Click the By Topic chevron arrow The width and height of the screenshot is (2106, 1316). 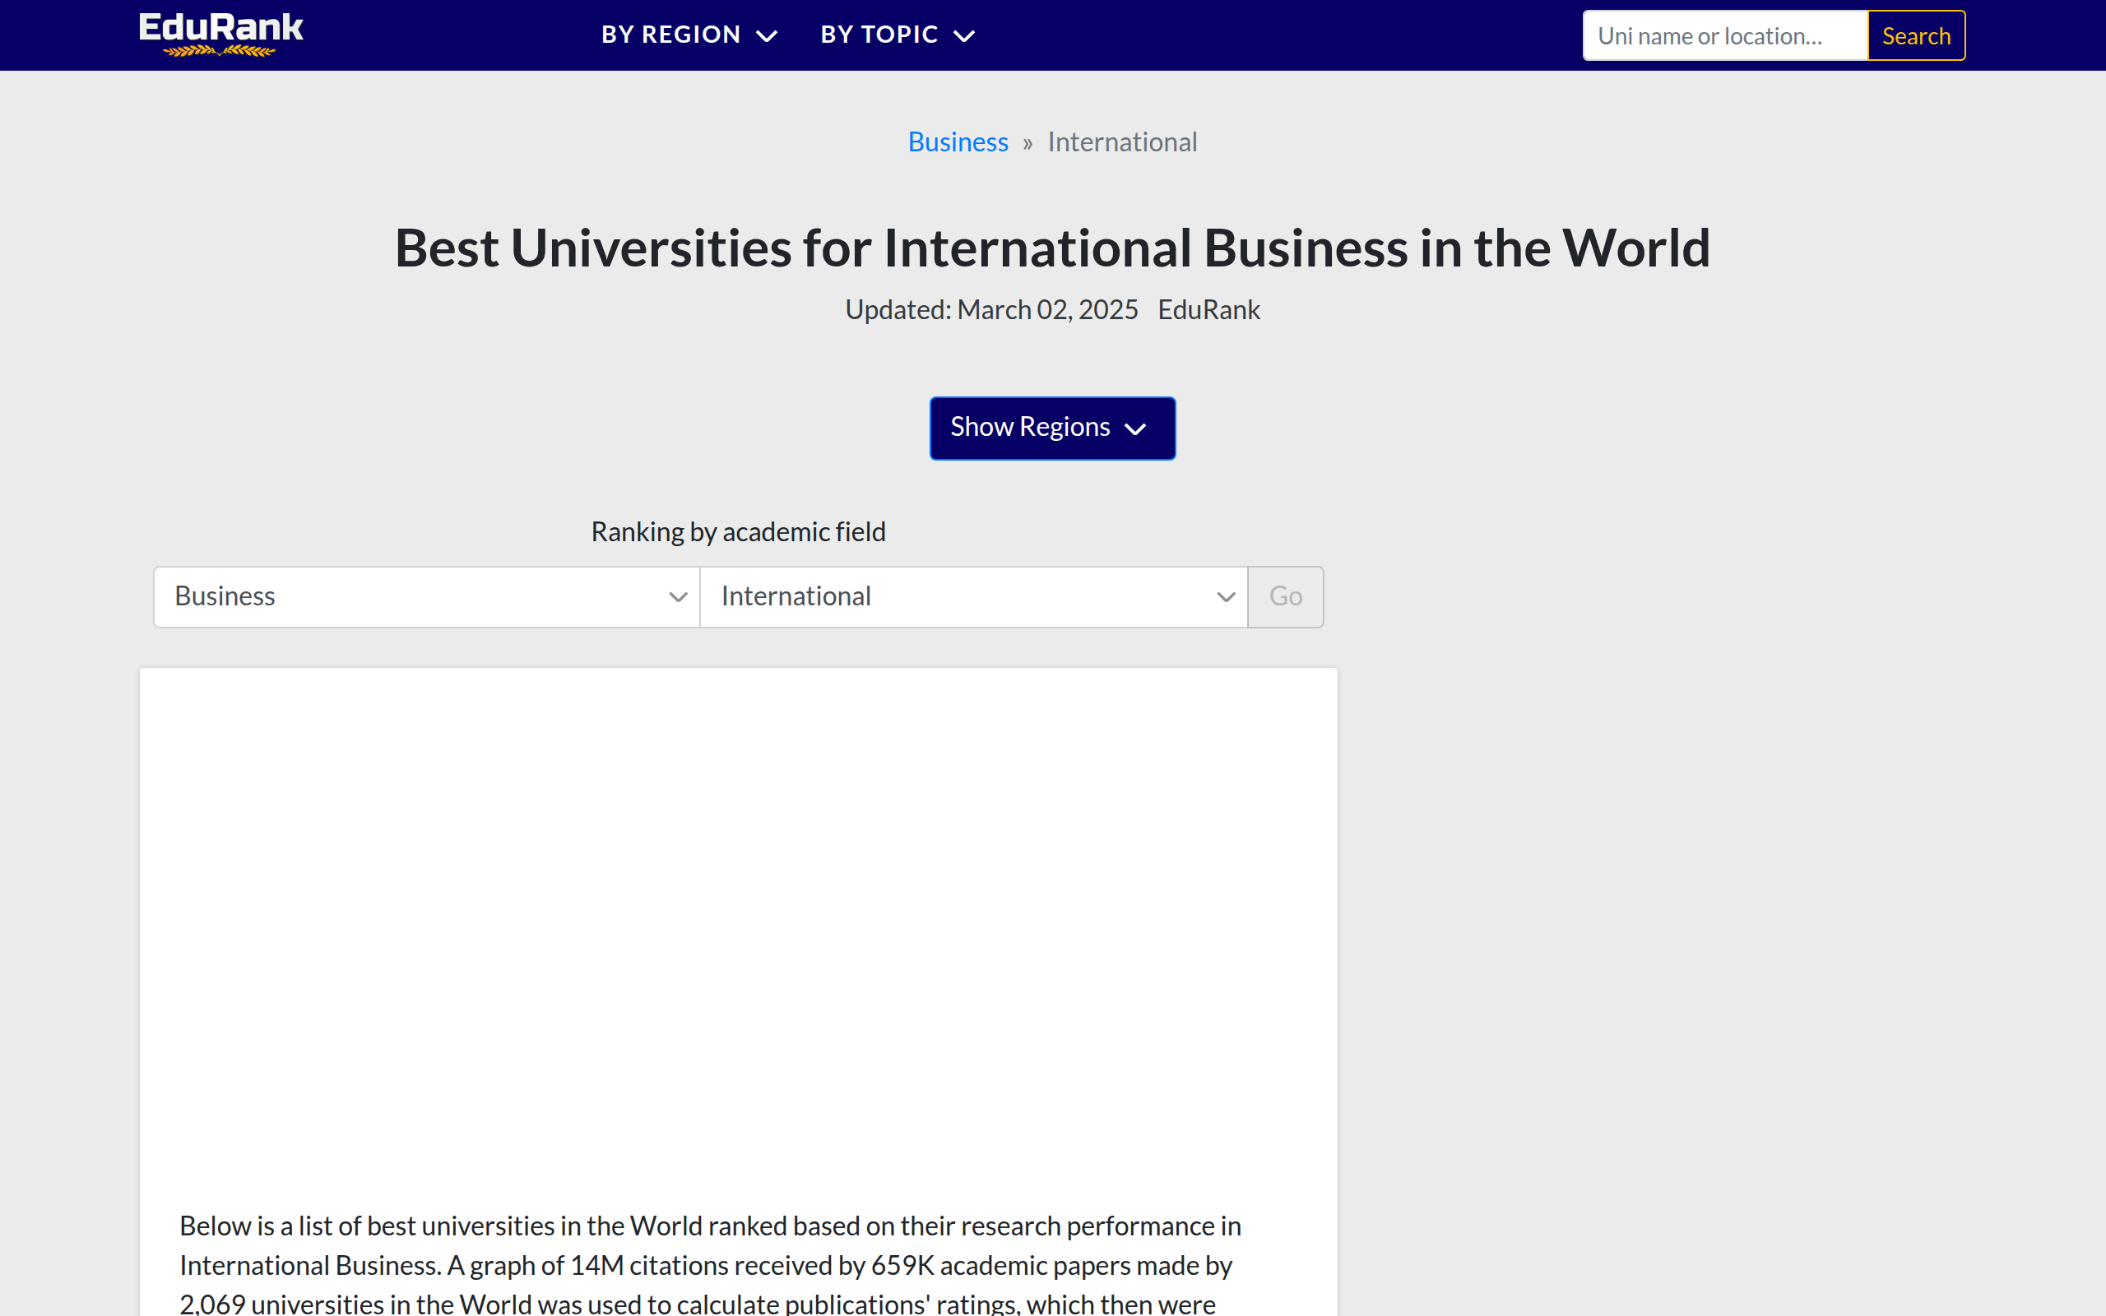(x=964, y=35)
